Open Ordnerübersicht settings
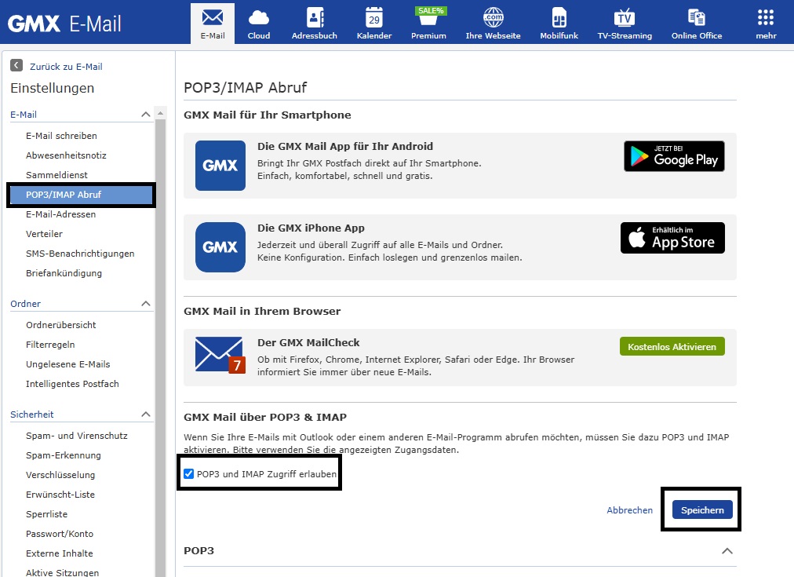 pyautogui.click(x=60, y=325)
